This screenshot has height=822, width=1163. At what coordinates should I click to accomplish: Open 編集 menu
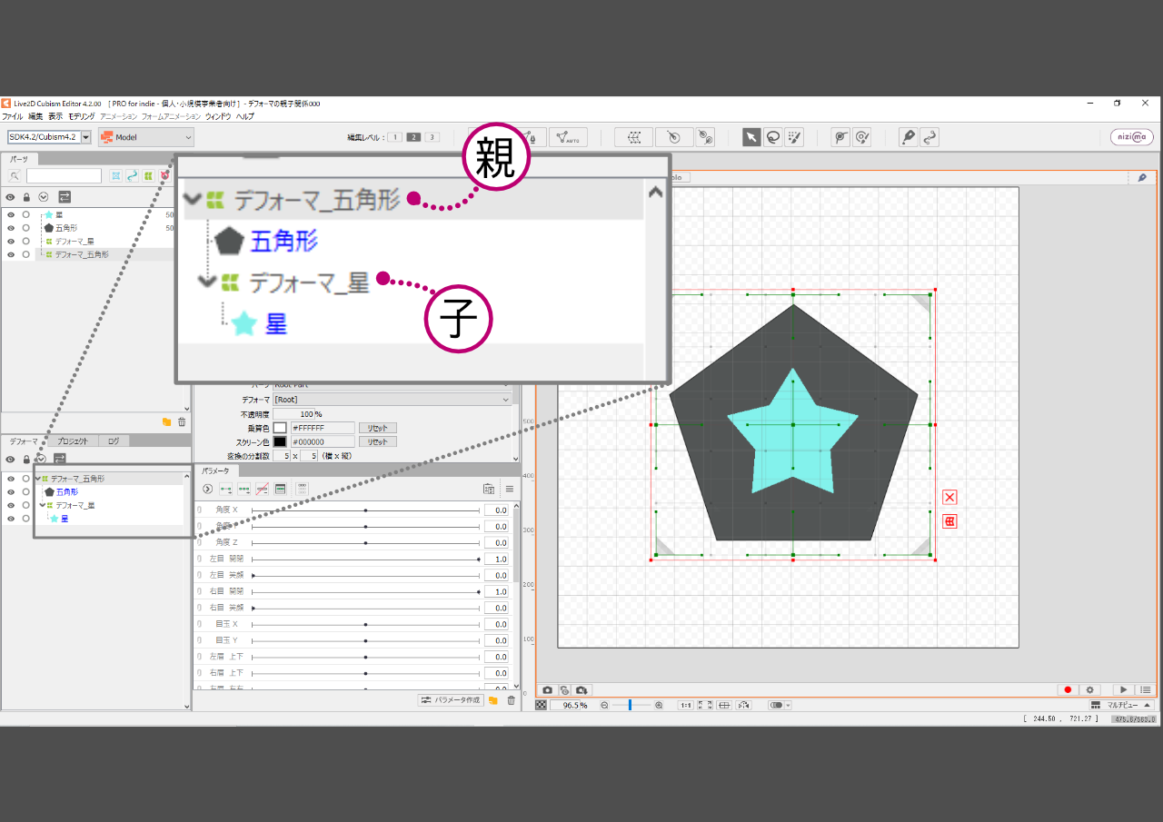(35, 117)
